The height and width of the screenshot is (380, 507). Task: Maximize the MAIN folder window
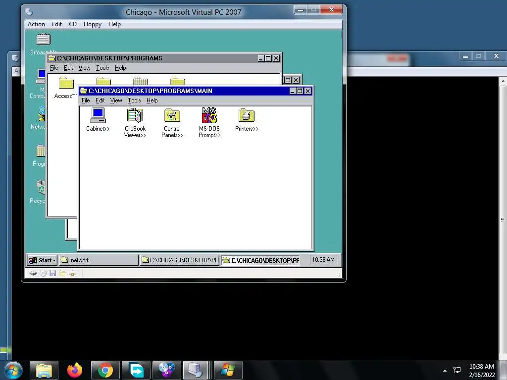pyautogui.click(x=300, y=91)
